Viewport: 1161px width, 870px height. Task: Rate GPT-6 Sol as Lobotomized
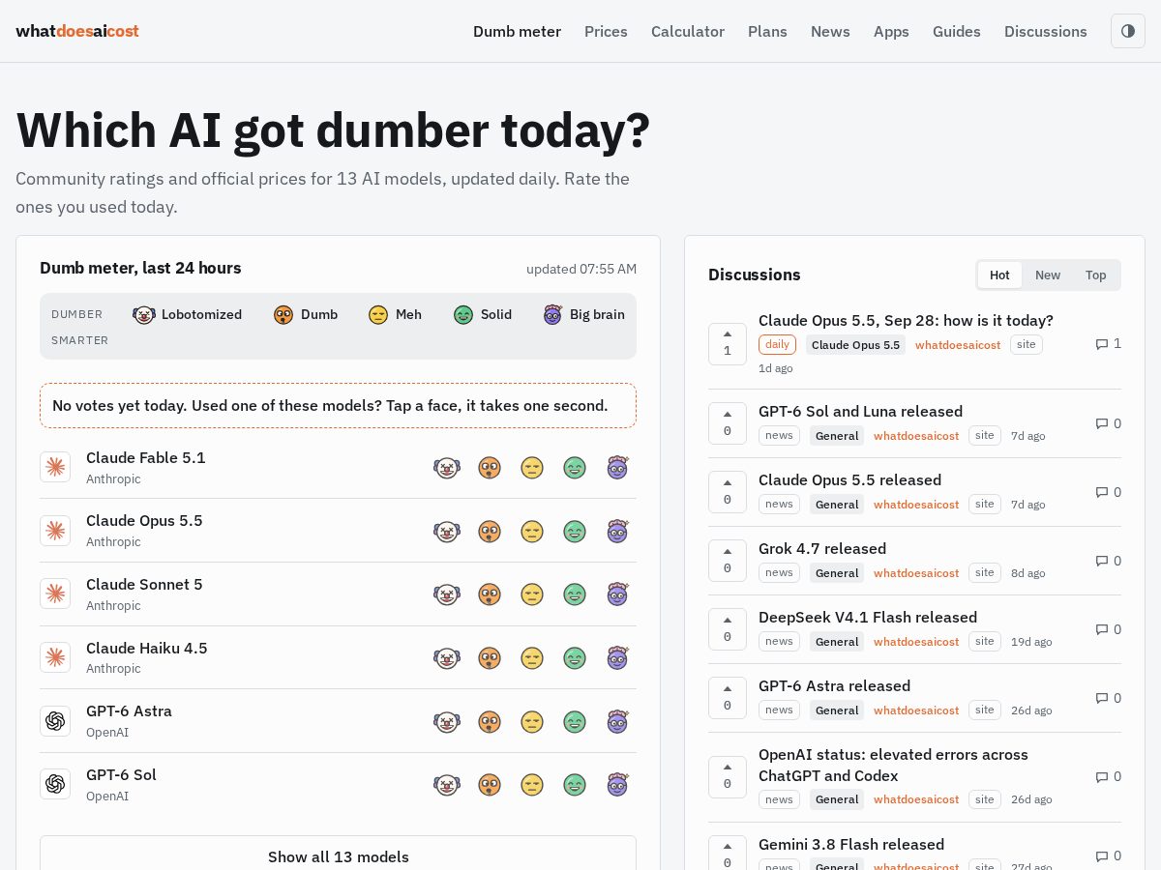click(x=446, y=785)
